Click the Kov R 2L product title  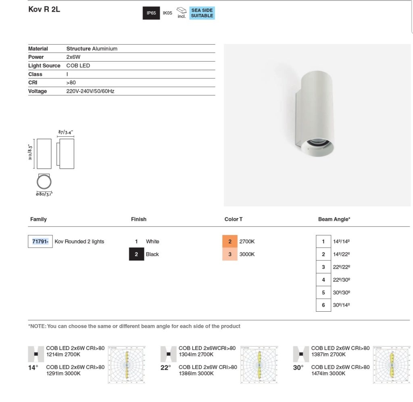click(x=44, y=9)
